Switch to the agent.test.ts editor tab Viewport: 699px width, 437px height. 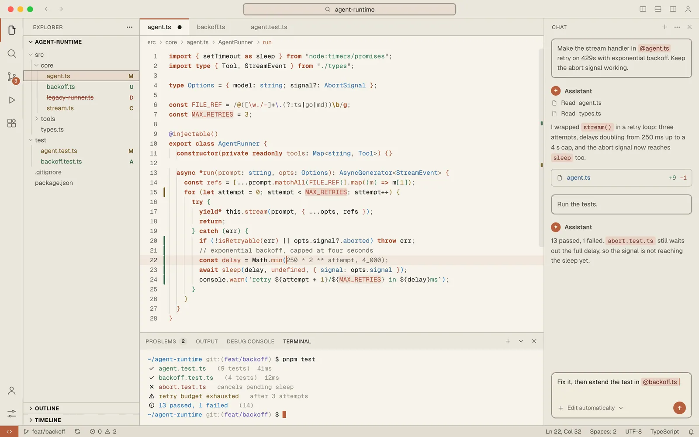point(269,27)
